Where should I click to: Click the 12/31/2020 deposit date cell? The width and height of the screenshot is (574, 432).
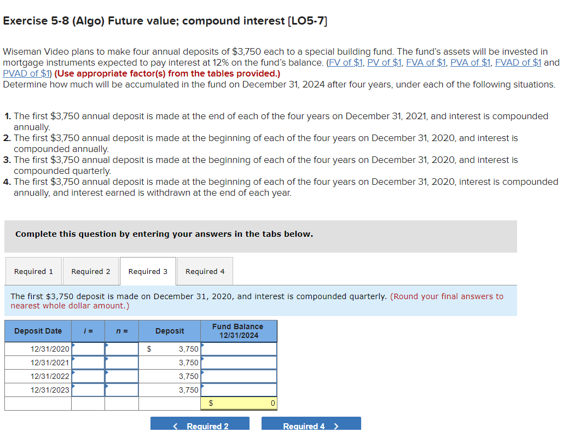[x=38, y=349]
